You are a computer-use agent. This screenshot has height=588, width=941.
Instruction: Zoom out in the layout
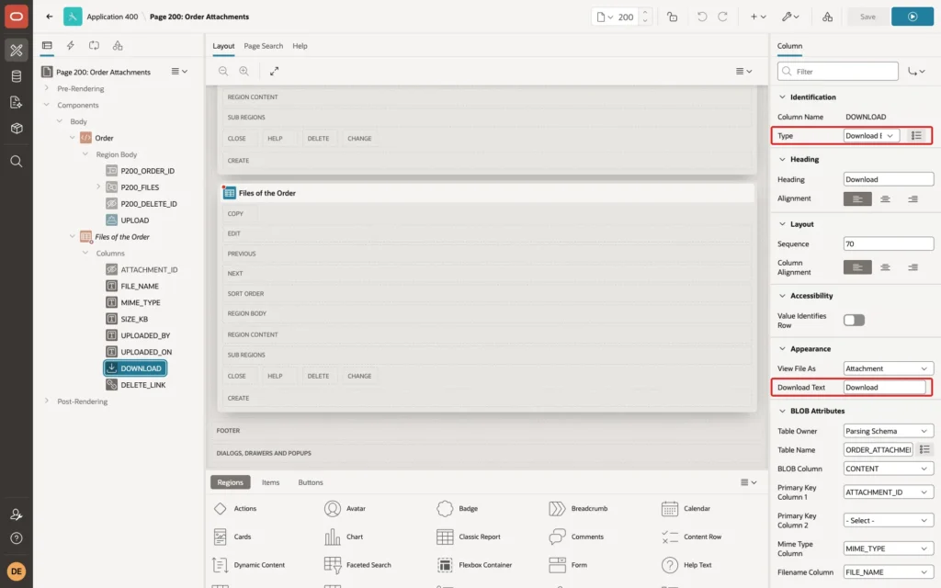(223, 71)
